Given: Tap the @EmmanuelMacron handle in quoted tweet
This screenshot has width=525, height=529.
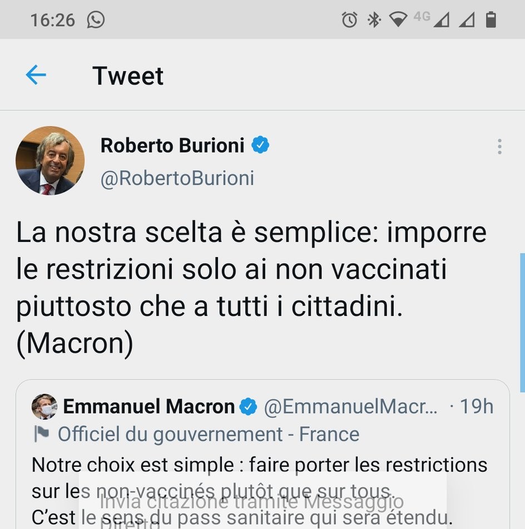Looking at the screenshot, I should (350, 407).
